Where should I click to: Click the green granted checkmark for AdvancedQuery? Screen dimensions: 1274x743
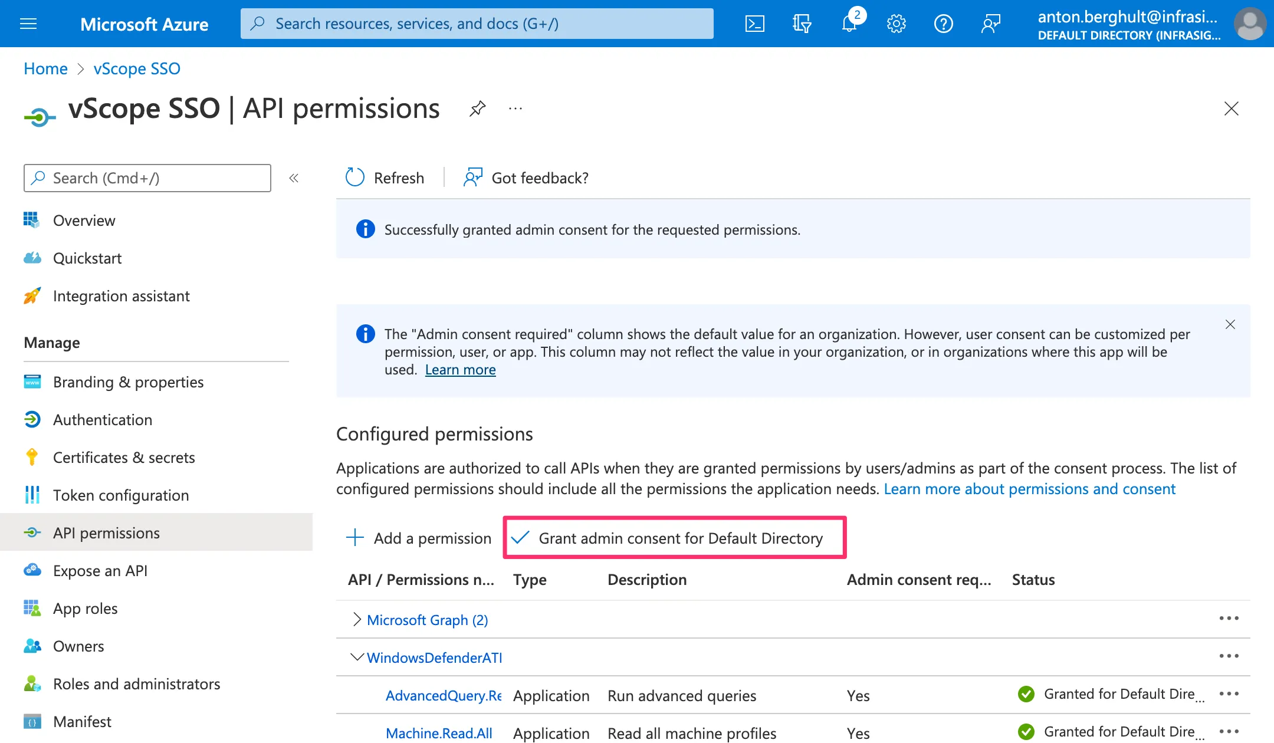(x=1026, y=694)
